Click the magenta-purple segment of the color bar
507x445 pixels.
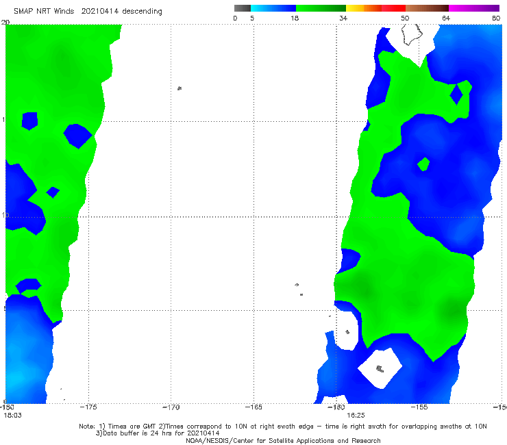click(474, 8)
